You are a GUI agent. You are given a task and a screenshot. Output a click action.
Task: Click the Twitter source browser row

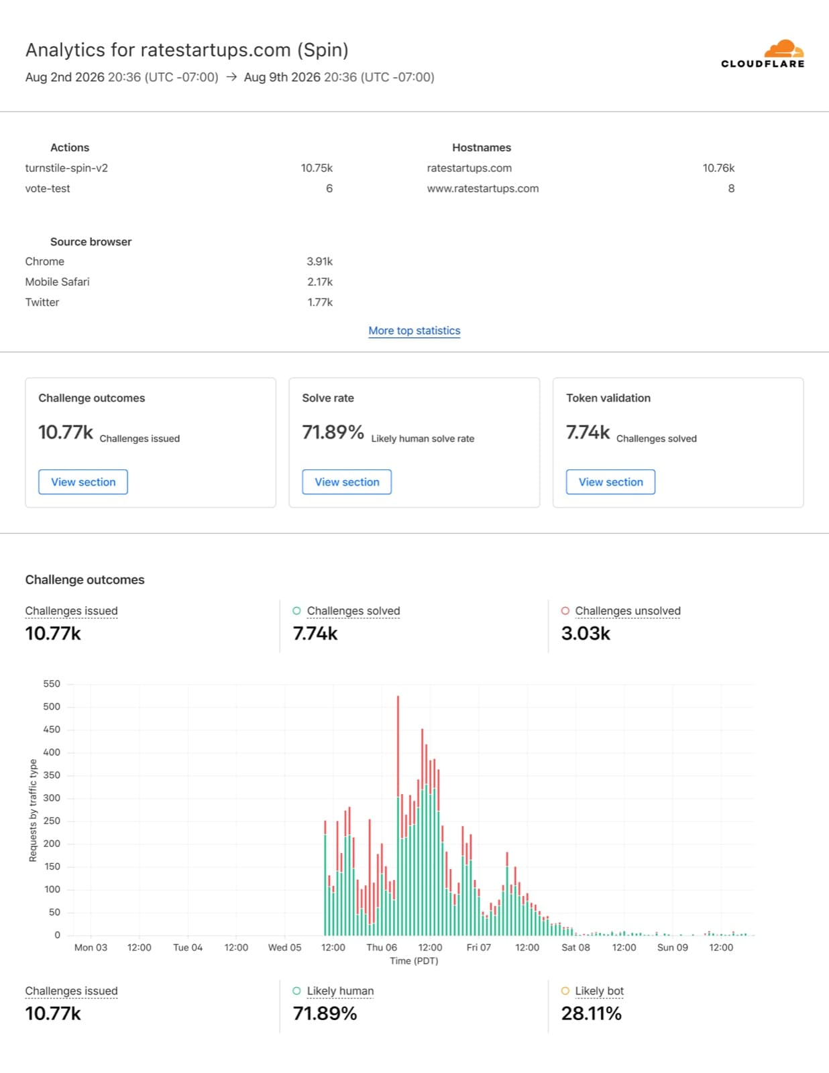coord(179,302)
